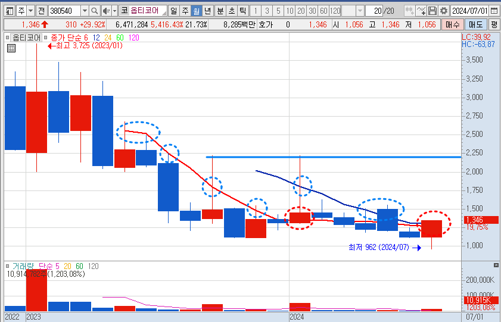Expand the blank interval dropdown after 120
The width and height of the screenshot is (501, 322).
(x=360, y=11)
